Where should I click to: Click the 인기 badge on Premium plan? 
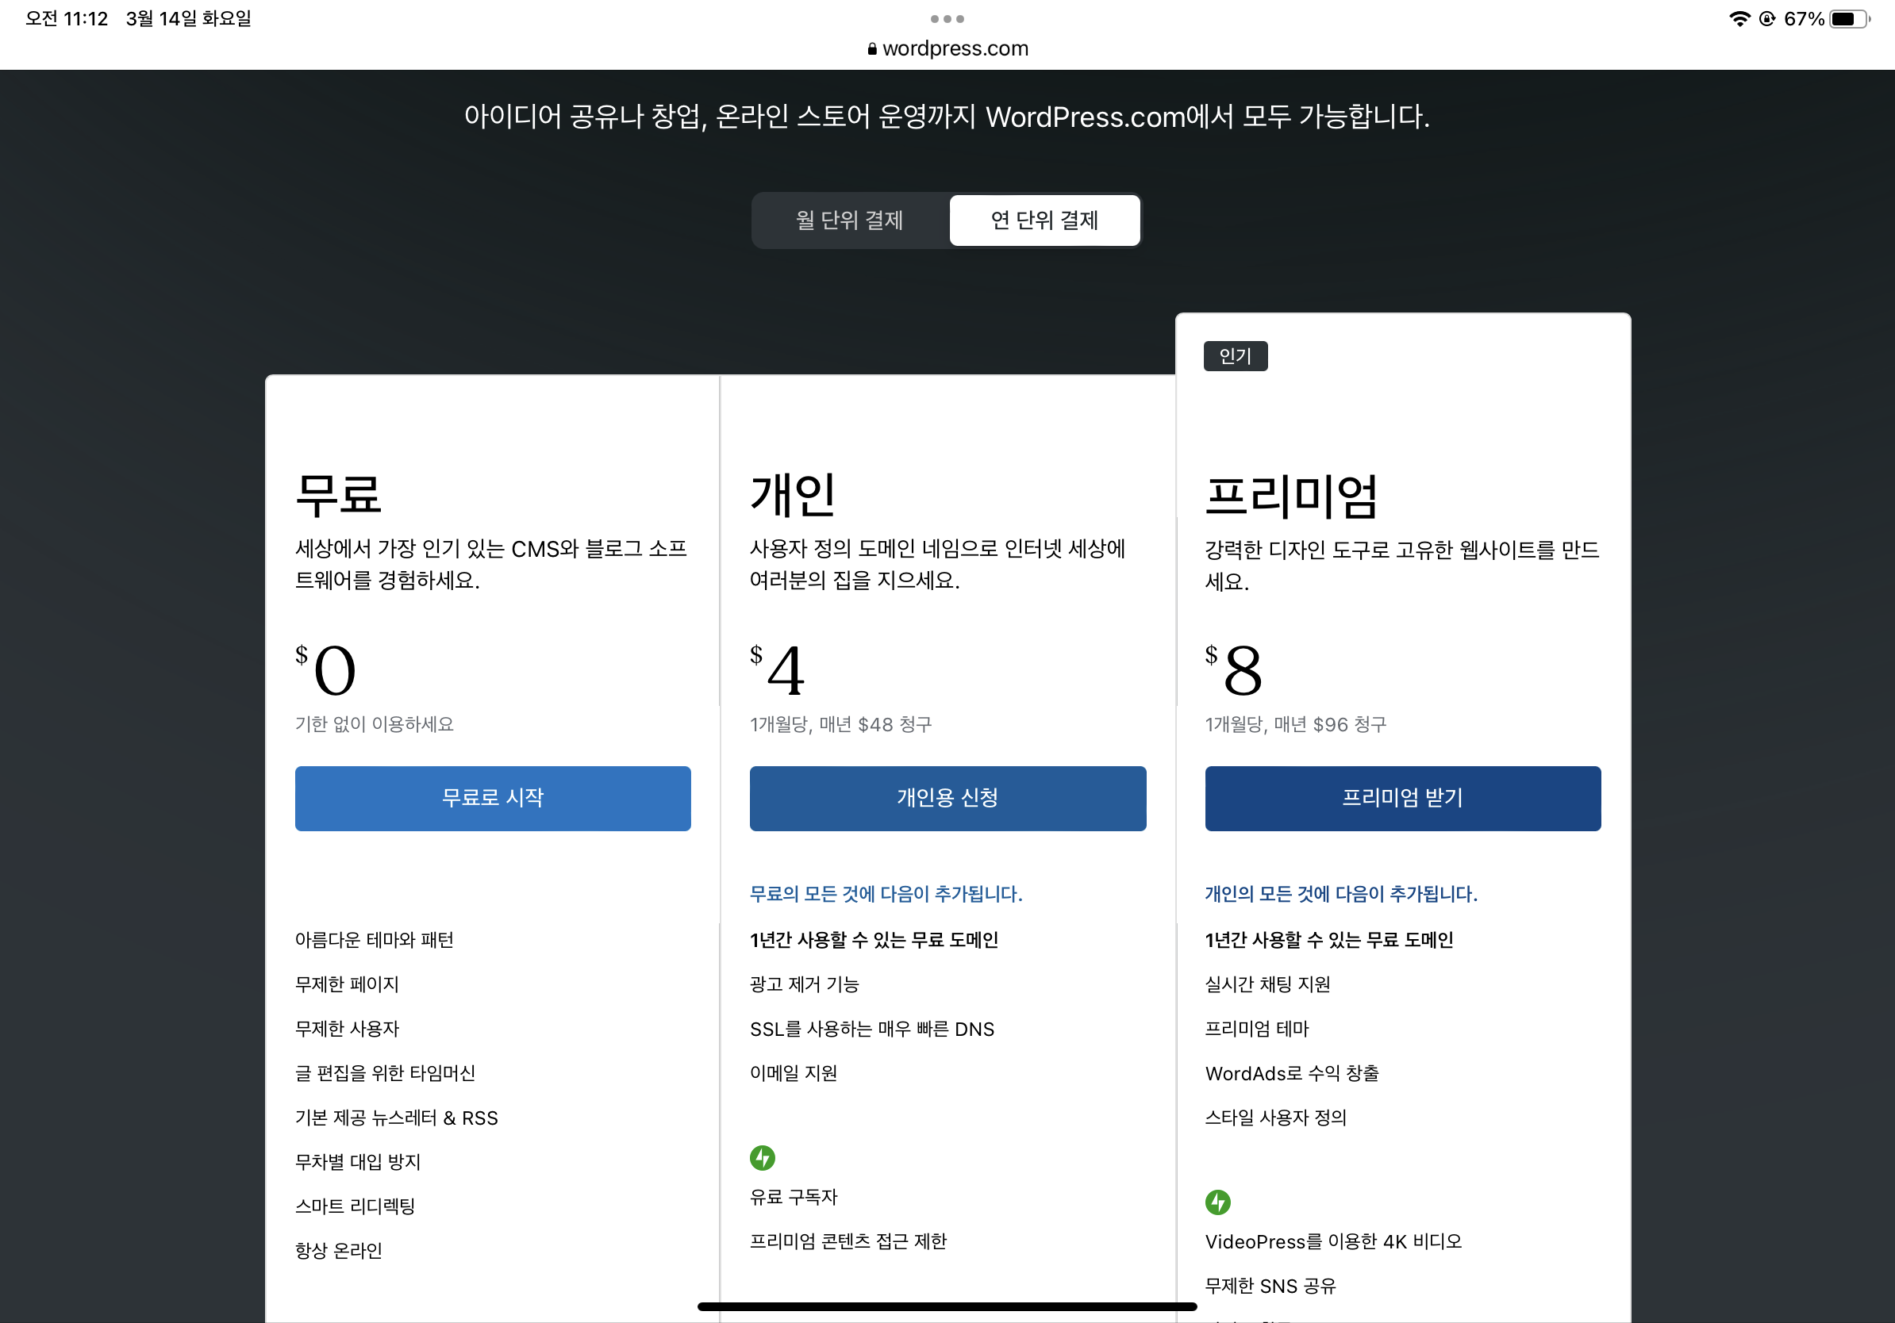[x=1235, y=355]
